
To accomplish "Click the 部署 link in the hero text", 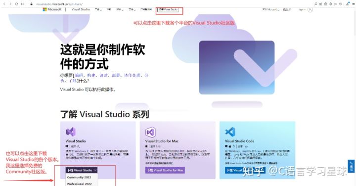I will tap(116, 75).
